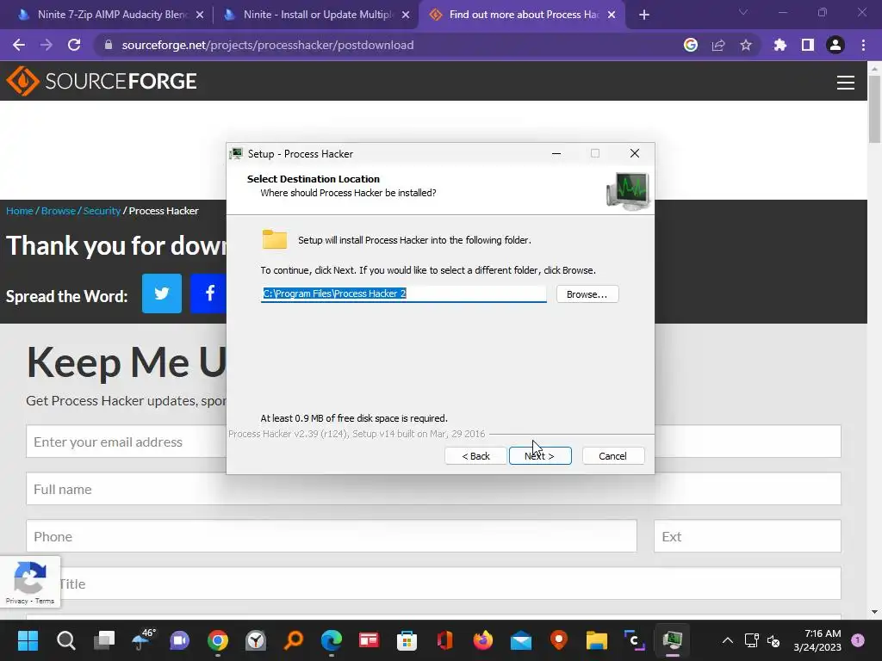Click the Phone field
The width and height of the screenshot is (882, 661).
332,536
